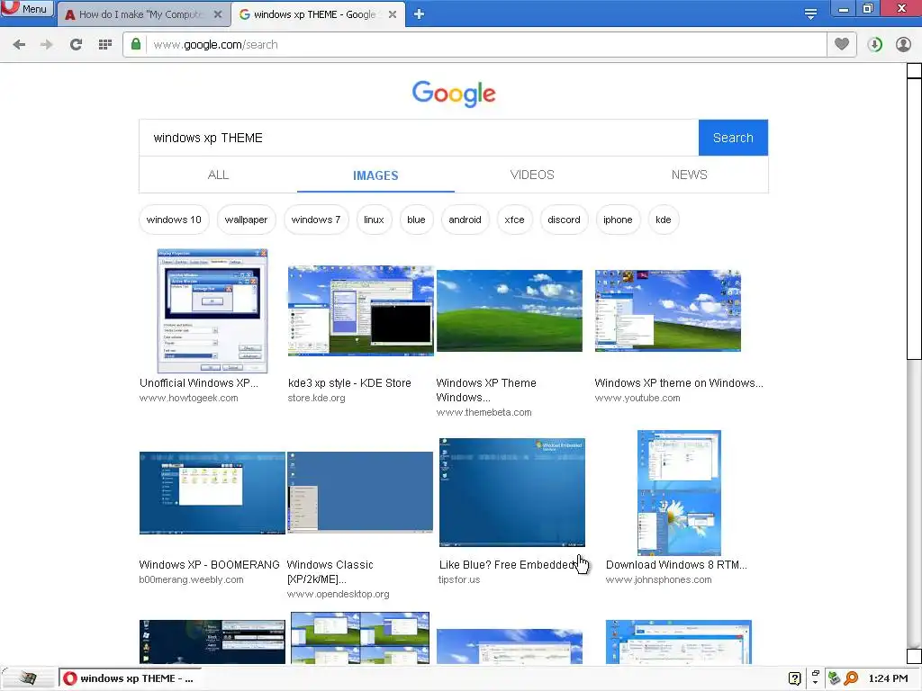Viewport: 922px width, 691px height.
Task: Open the Windows XP BOOMERANG thumbnail
Action: tap(212, 493)
